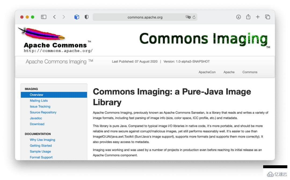Open the Share menu icon
Image resolution: width=290 pixels, height=180 pixels.
click(248, 17)
